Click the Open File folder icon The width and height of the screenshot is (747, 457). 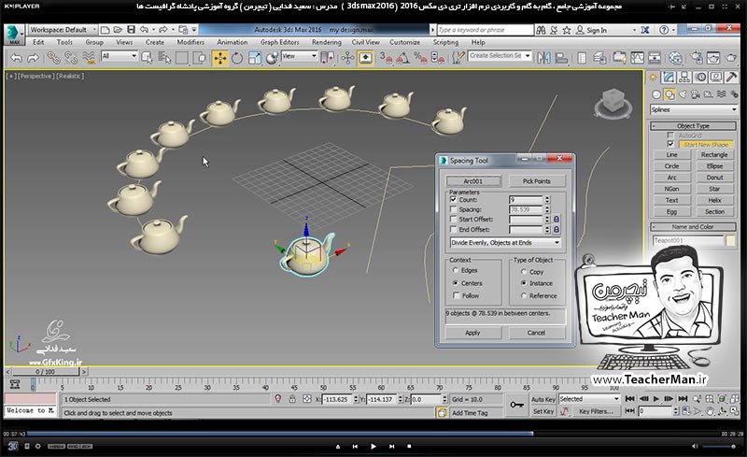(119, 30)
